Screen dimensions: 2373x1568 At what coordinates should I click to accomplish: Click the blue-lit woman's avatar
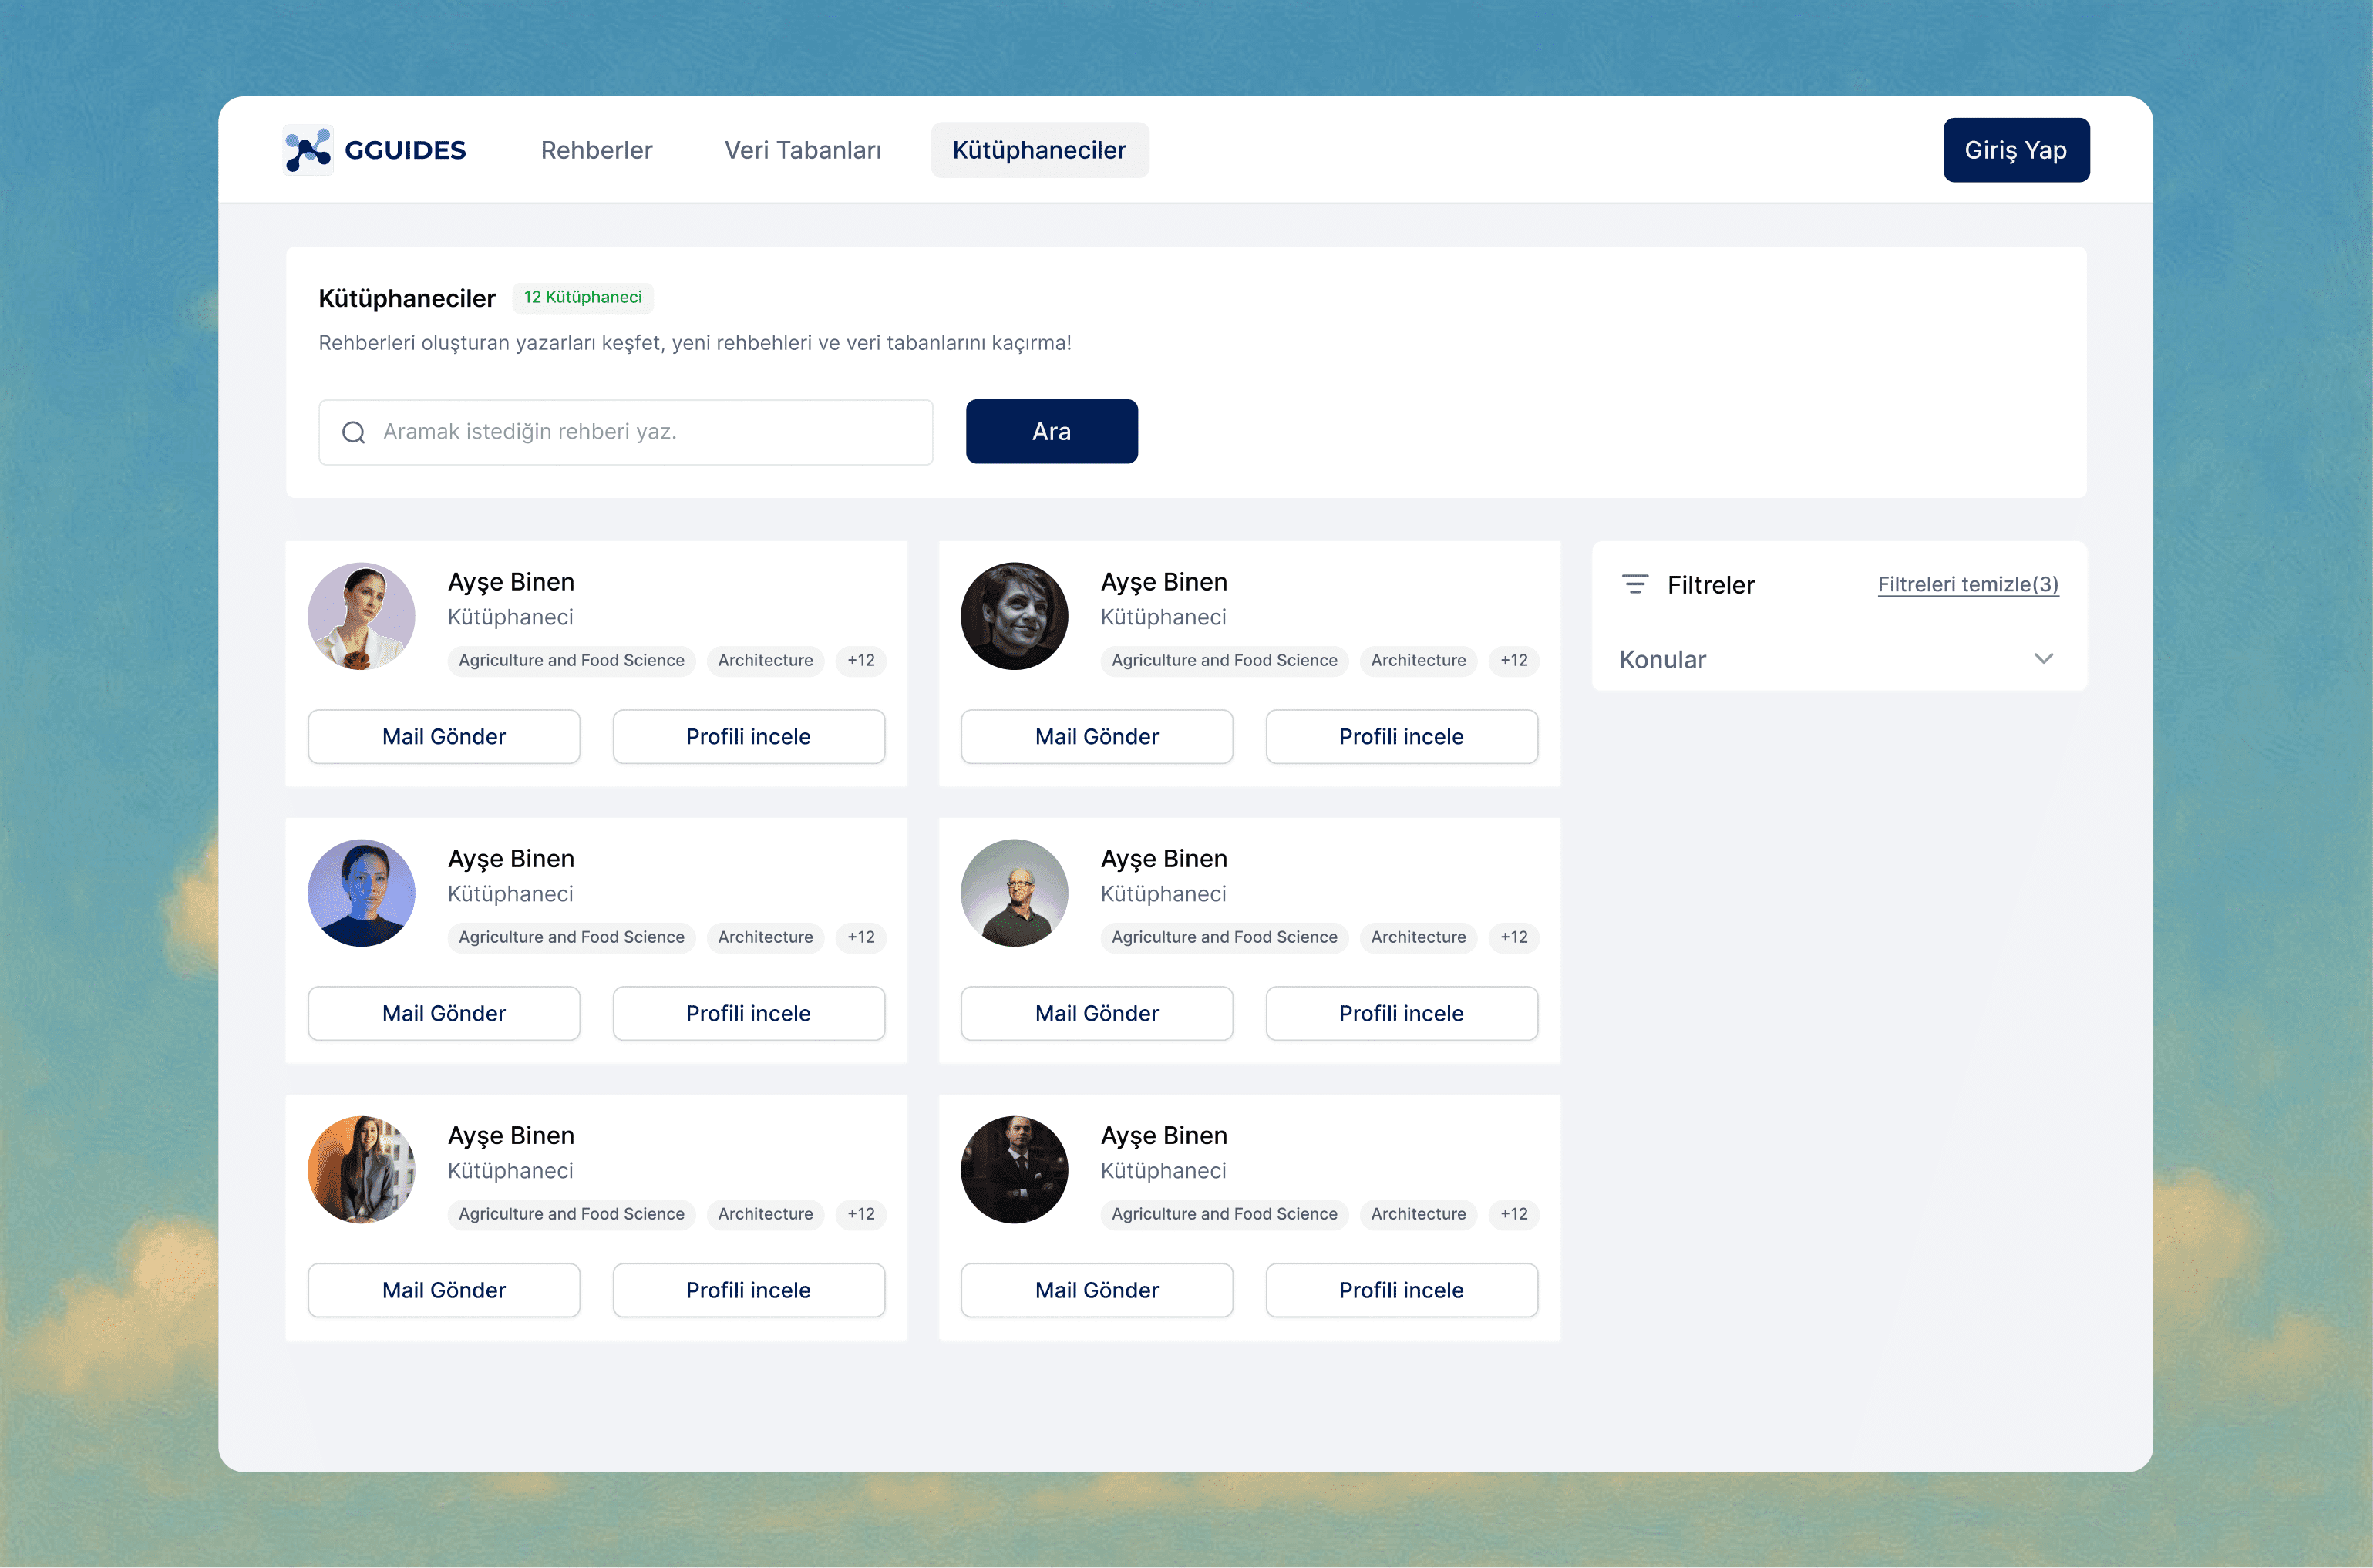tap(361, 893)
